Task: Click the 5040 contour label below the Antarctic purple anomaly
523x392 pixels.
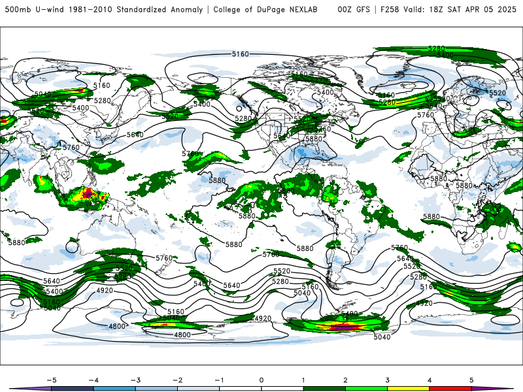Action: (x=382, y=337)
